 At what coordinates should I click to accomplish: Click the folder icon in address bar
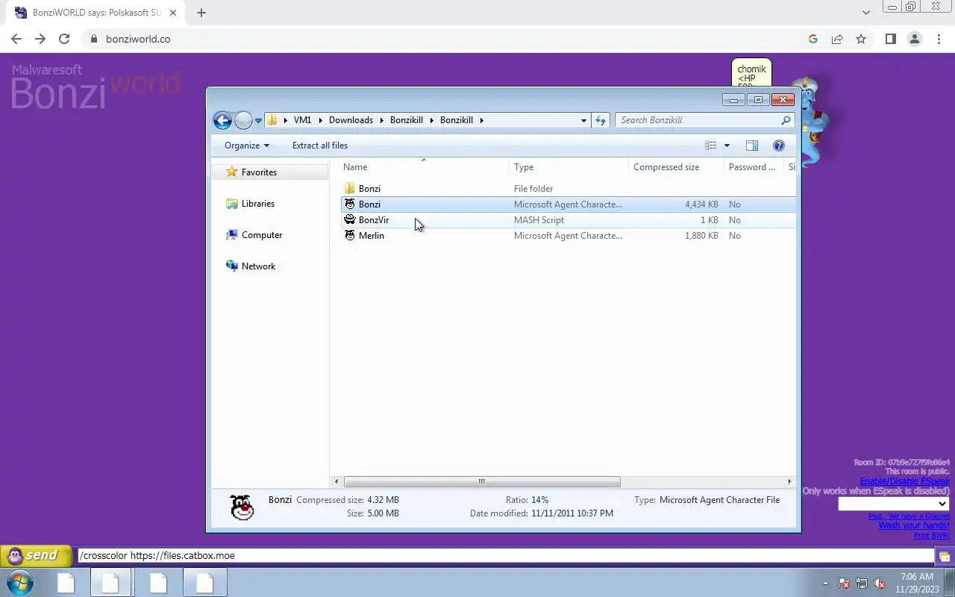click(272, 120)
